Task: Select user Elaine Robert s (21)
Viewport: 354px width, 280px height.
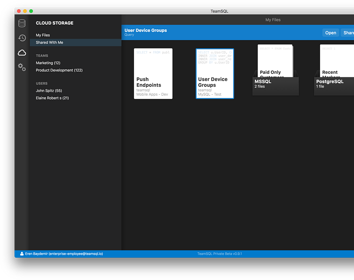Action: tap(52, 98)
